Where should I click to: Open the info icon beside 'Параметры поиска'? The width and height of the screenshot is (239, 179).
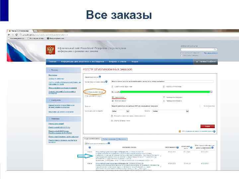click(100, 77)
